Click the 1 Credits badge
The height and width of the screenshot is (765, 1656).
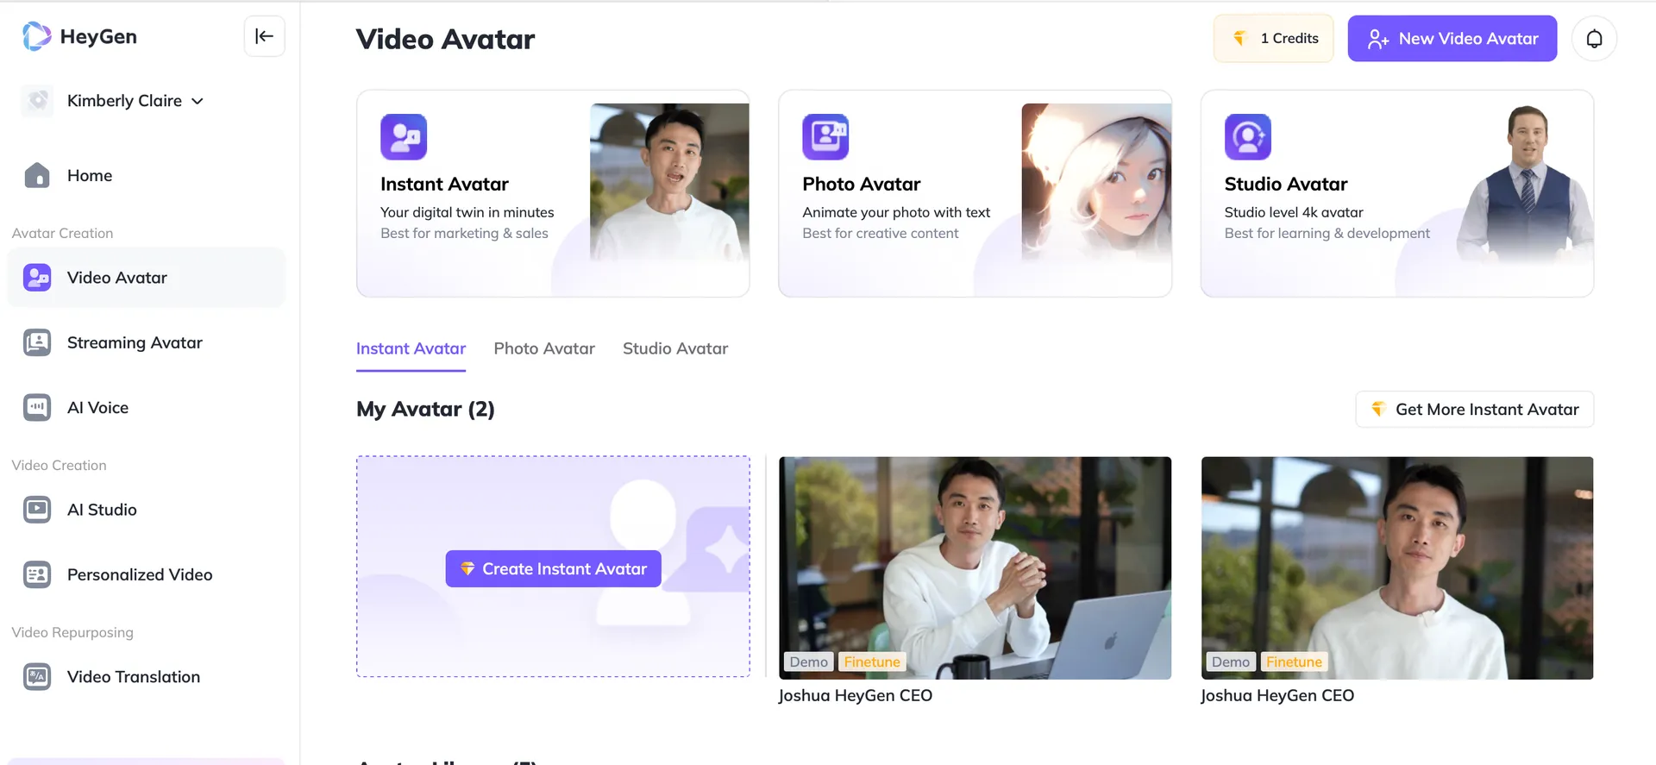[1273, 39]
